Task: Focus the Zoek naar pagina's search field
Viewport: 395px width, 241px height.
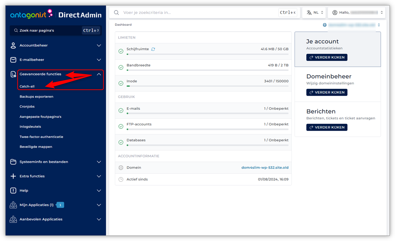Action: pos(49,31)
